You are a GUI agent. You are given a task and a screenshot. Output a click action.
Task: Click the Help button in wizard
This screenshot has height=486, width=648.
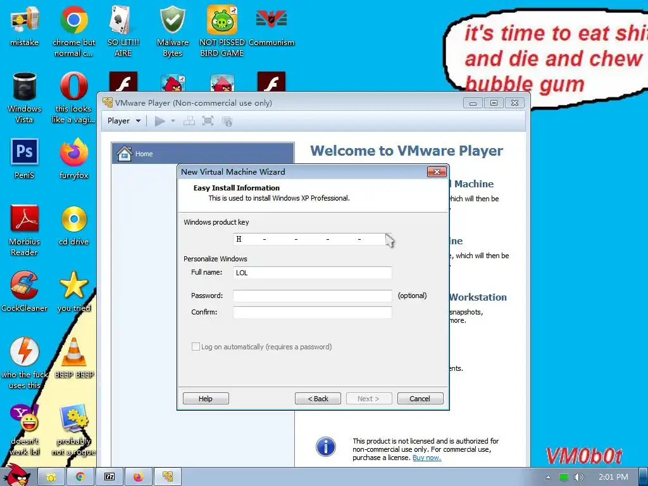[206, 399]
